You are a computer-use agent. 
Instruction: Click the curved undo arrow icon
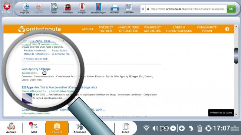click(x=191, y=128)
